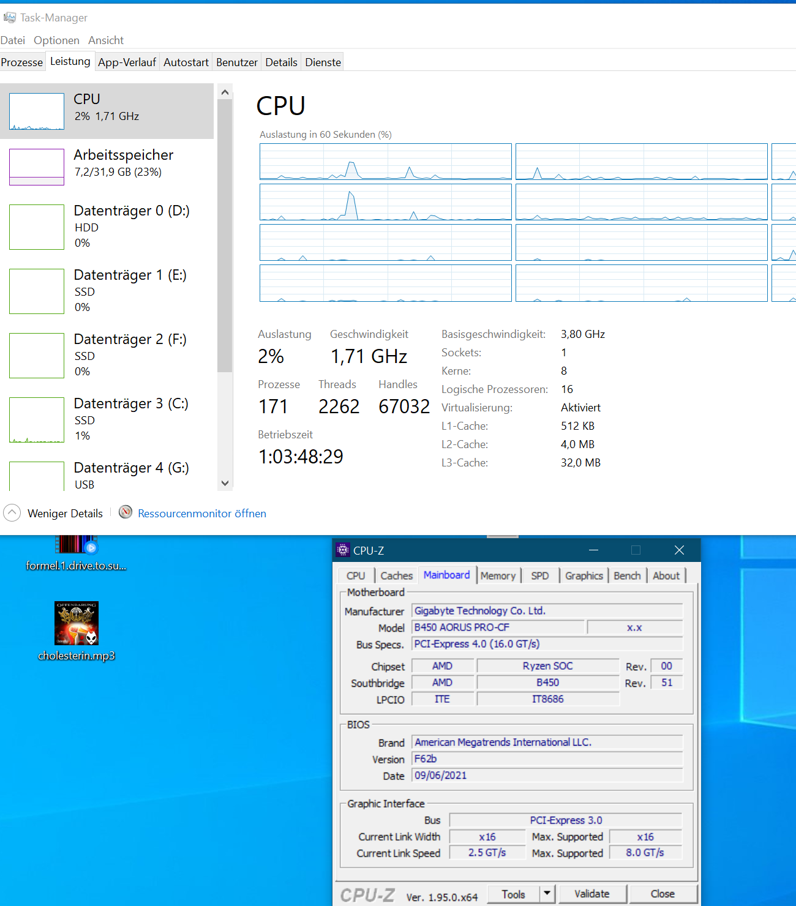Click L3-Cache 32,0 MB value
The height and width of the screenshot is (906, 796).
580,463
